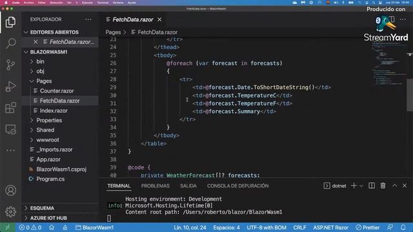Select the dotnet terminal instance
Image resolution: width=413 pixels, height=232 pixels.
335,186
